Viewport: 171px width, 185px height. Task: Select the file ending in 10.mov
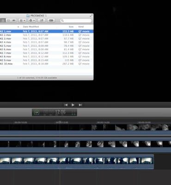point(47,64)
